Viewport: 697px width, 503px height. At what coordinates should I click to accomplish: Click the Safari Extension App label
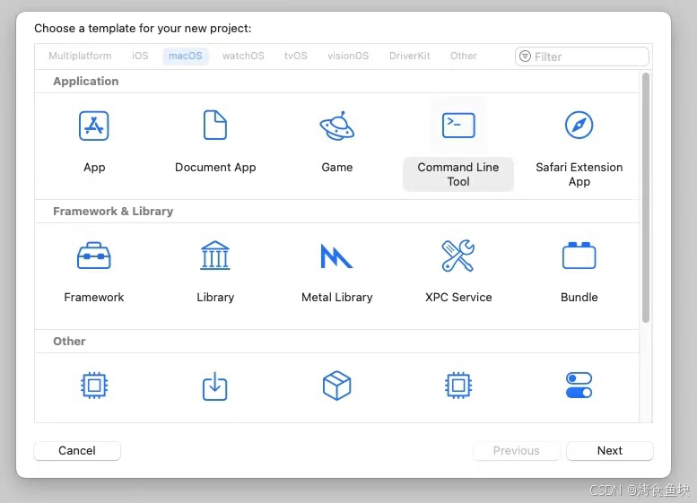click(579, 174)
